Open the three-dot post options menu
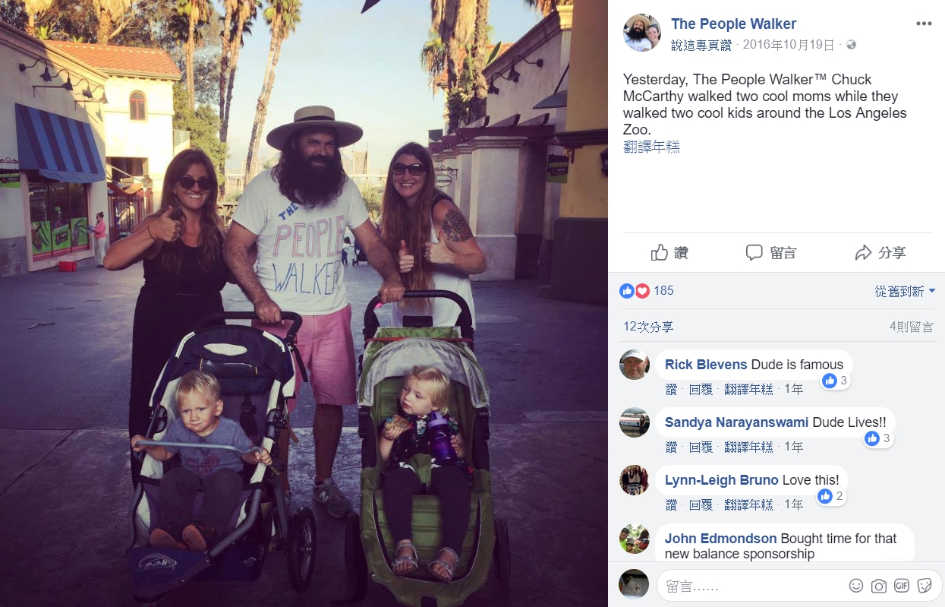 [923, 24]
